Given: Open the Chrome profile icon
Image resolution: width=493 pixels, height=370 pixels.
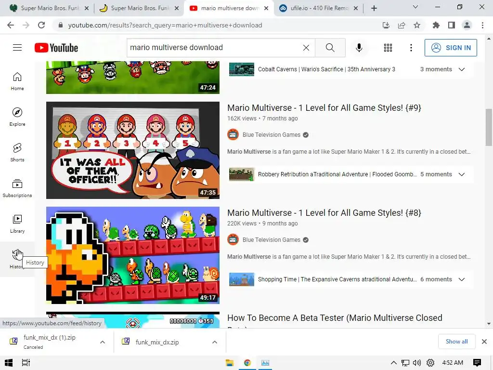Looking at the screenshot, I should 467,25.
